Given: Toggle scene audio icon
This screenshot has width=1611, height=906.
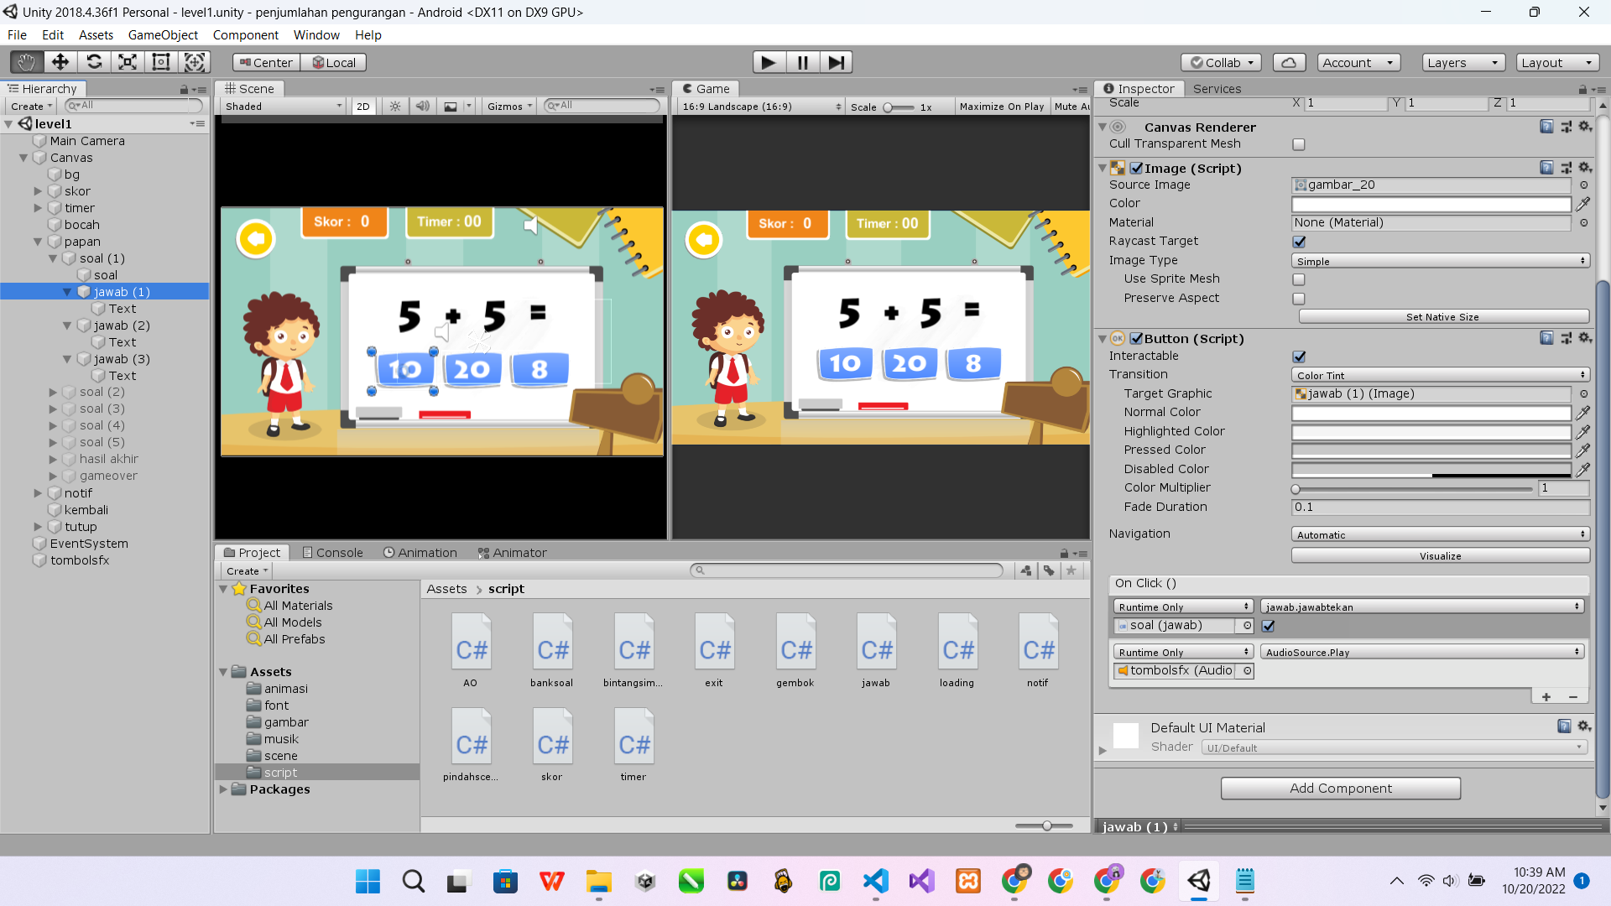Looking at the screenshot, I should [423, 107].
